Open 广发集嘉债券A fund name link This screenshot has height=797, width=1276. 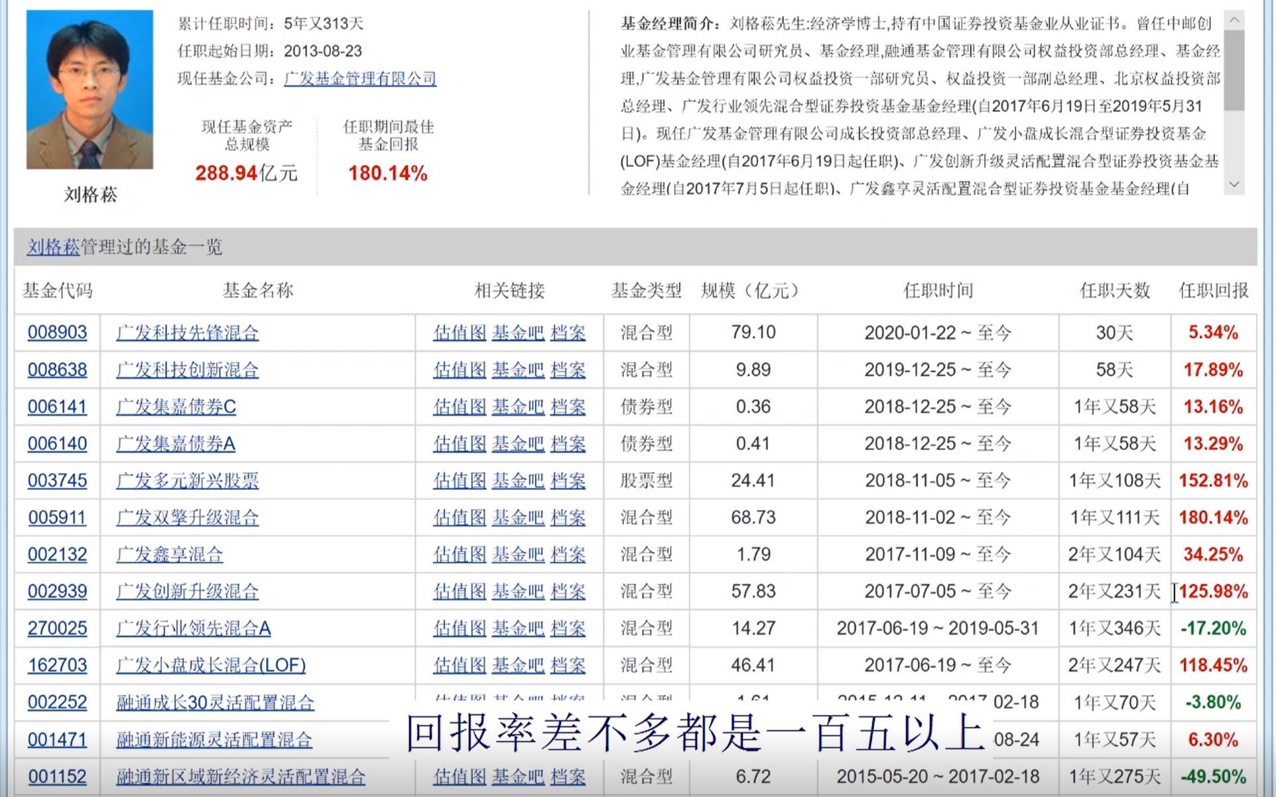tap(176, 444)
